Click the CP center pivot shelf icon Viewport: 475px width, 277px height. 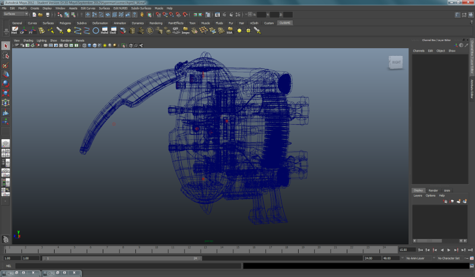[23, 30]
